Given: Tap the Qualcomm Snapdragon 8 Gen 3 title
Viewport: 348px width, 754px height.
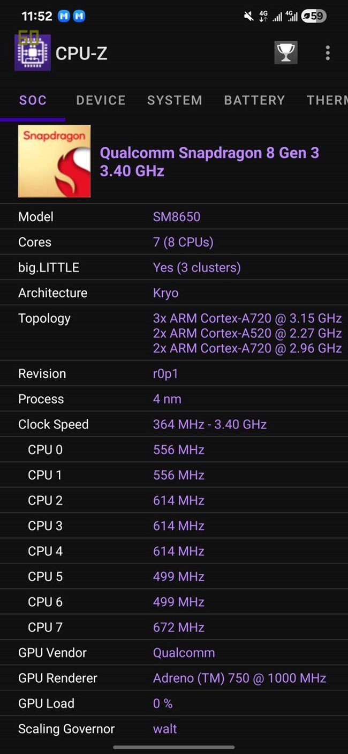Looking at the screenshot, I should [209, 162].
